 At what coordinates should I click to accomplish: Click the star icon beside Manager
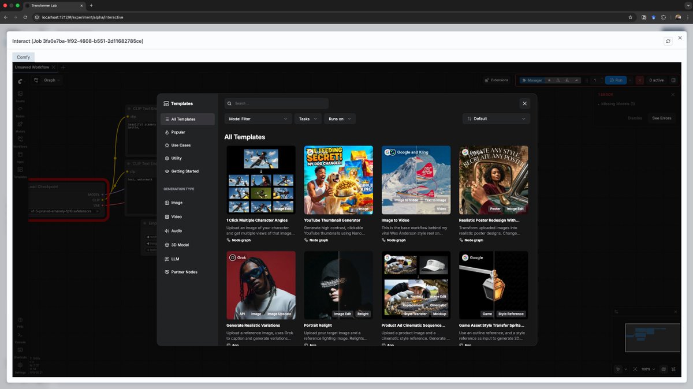pyautogui.click(x=549, y=80)
